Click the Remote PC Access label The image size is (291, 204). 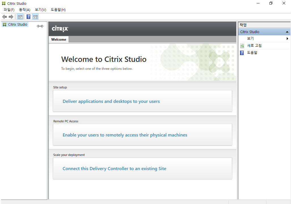click(66, 121)
